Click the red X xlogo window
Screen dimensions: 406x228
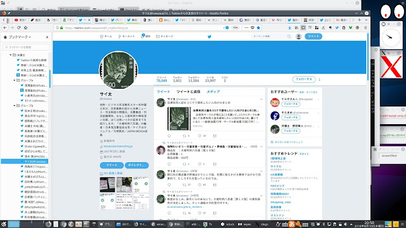click(391, 66)
